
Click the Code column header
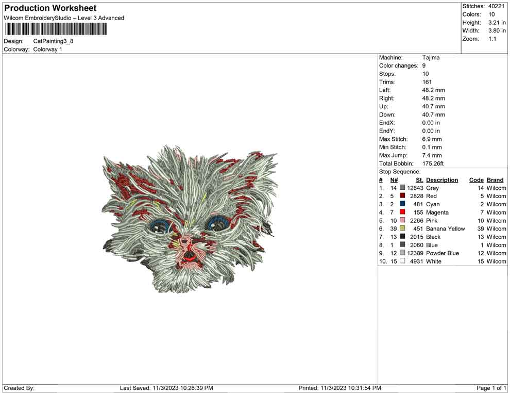(476, 180)
